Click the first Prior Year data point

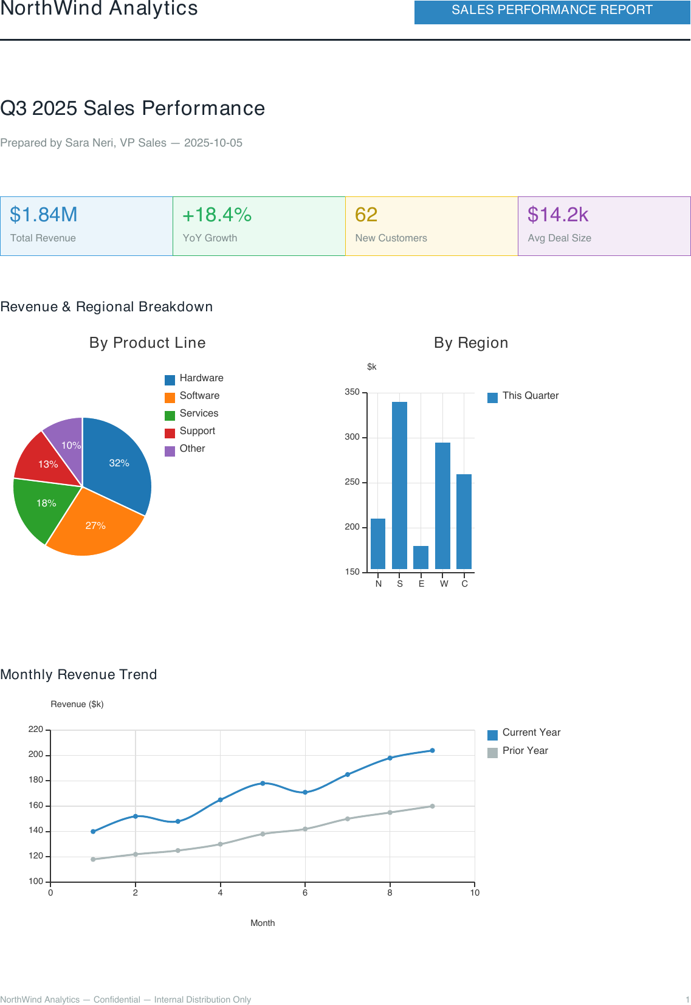pos(93,859)
